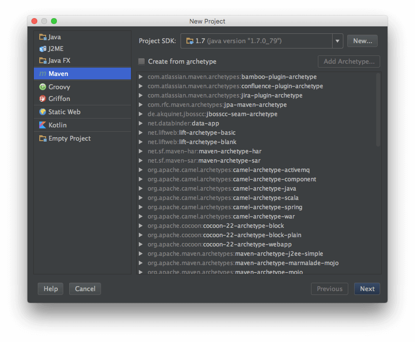The width and height of the screenshot is (415, 342).
Task: Click the Empty Project folder icon
Action: [x=43, y=138]
